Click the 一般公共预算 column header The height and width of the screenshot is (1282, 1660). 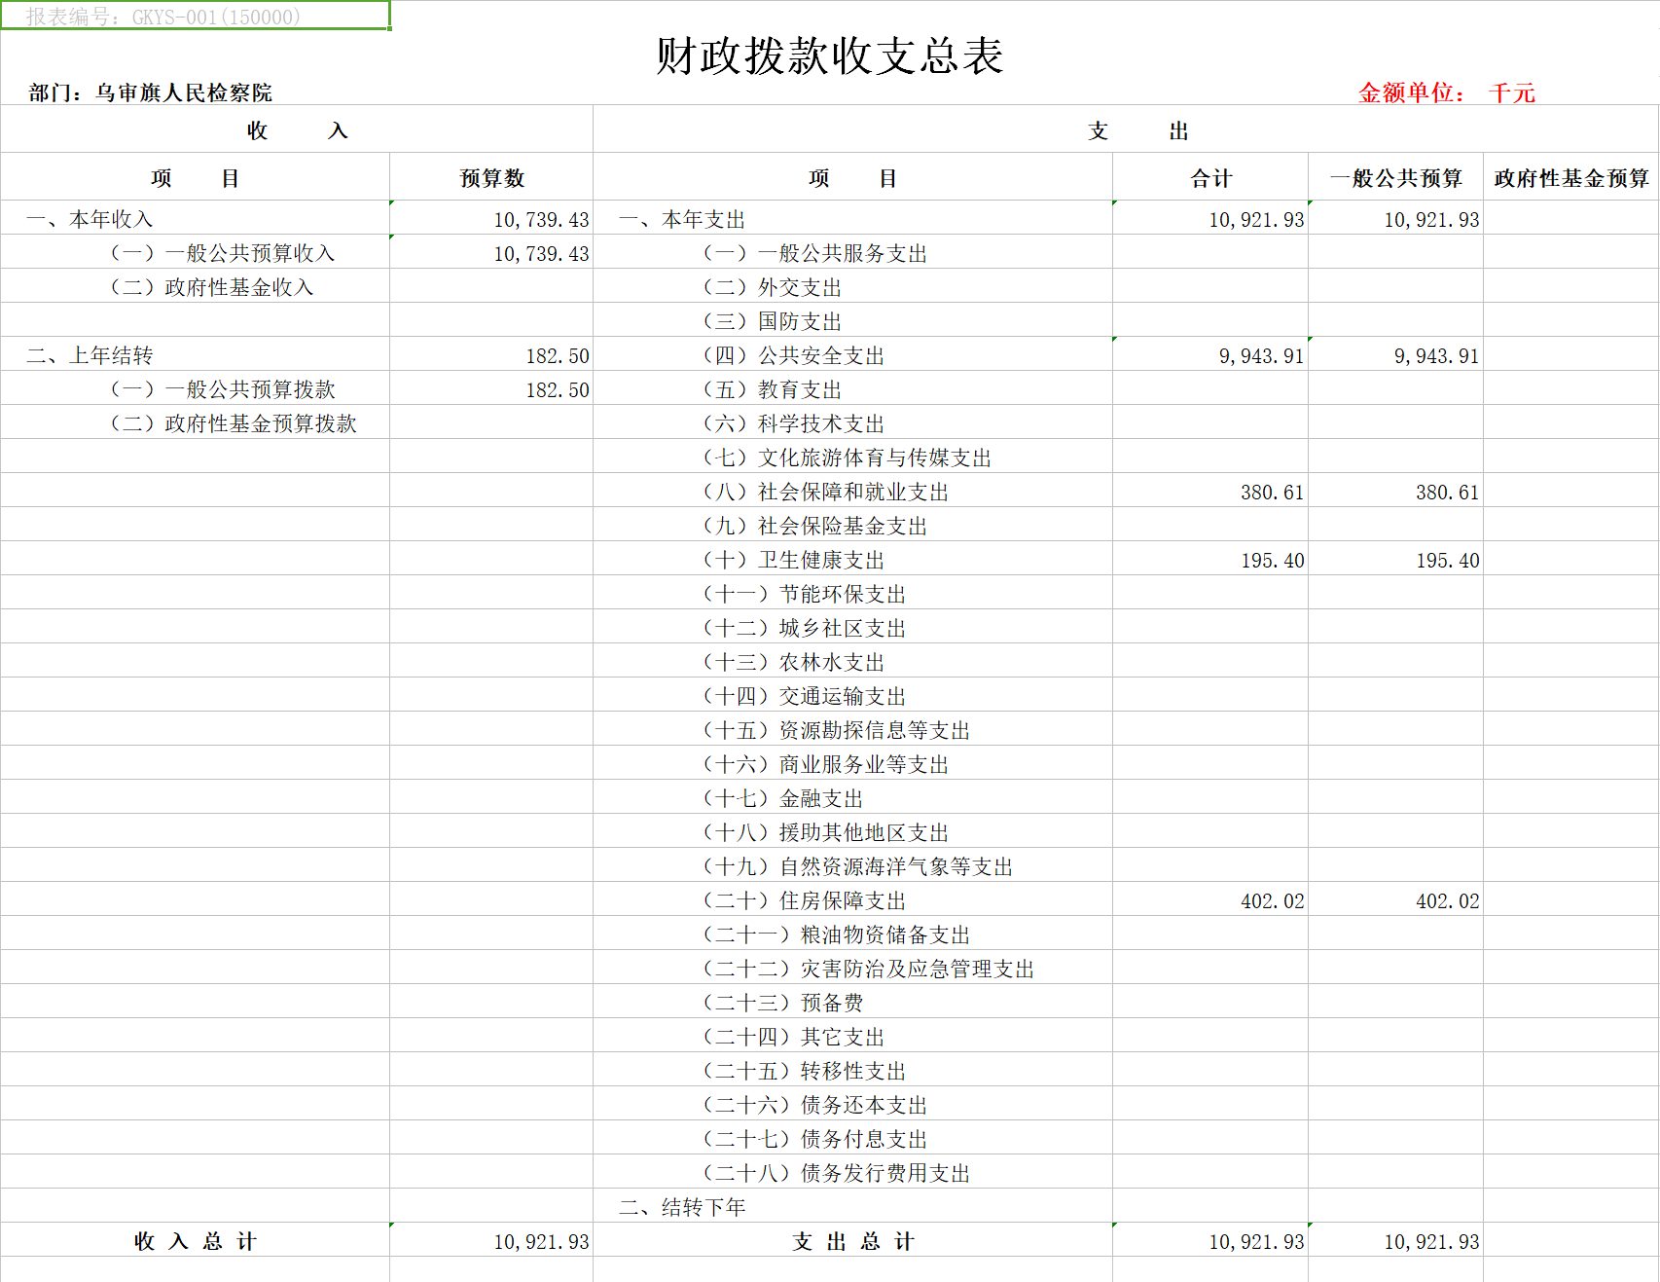[x=1395, y=177]
